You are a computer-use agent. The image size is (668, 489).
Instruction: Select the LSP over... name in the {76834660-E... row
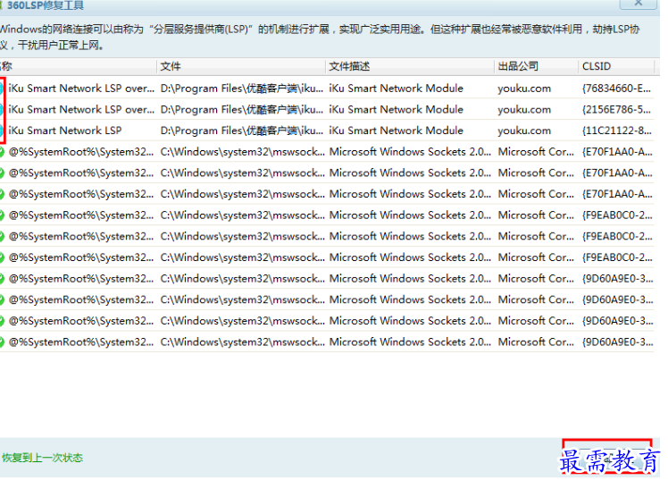coord(81,89)
